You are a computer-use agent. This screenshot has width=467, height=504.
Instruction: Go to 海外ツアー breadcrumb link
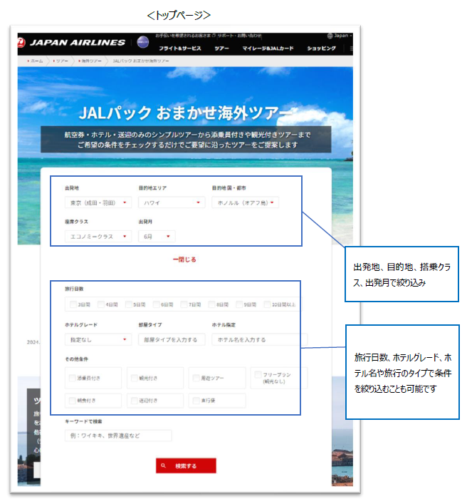[90, 61]
